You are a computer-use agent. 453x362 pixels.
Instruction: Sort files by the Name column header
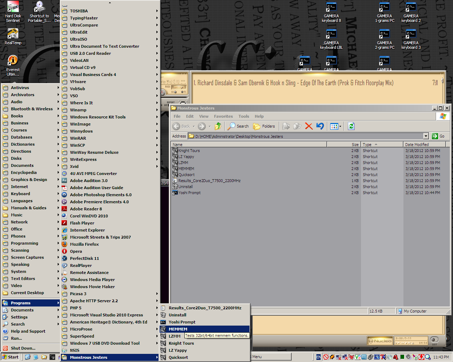[x=249, y=144]
